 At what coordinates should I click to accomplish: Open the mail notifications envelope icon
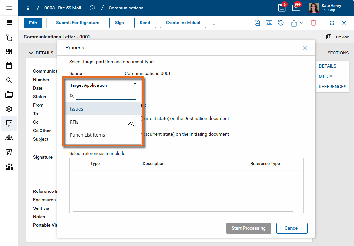(x=296, y=8)
